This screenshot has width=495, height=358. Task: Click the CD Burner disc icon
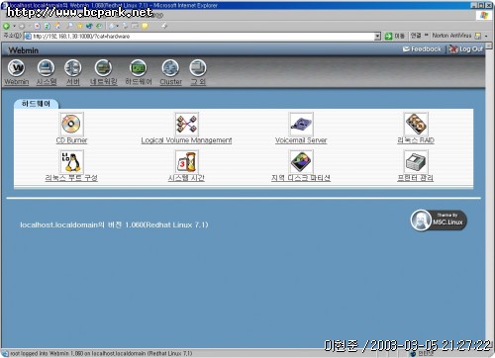(71, 124)
